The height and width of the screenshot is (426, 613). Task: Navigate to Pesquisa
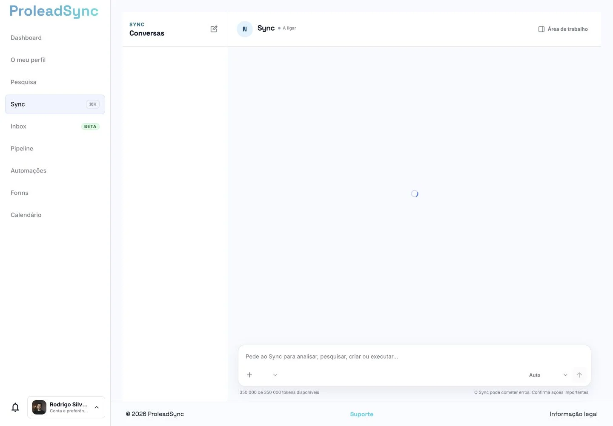[55, 82]
